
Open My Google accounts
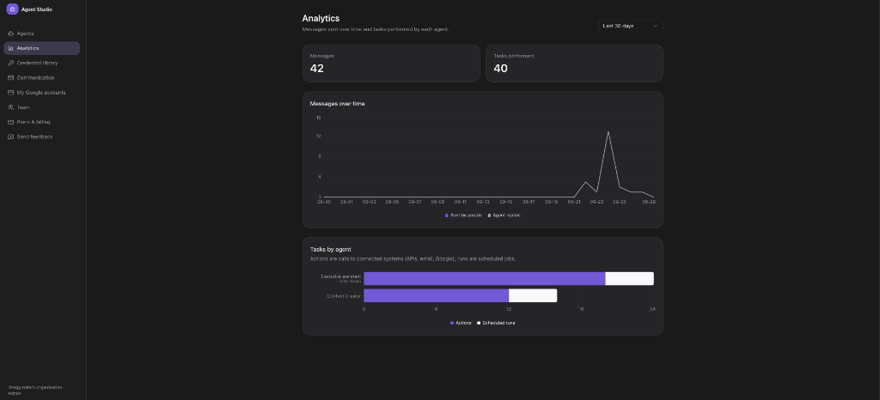point(41,93)
